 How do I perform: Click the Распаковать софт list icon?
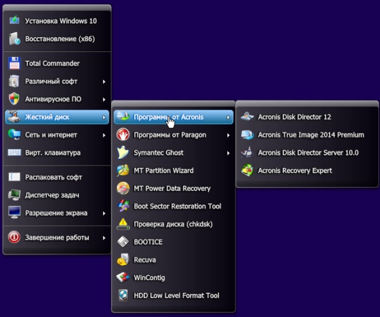tap(15, 177)
